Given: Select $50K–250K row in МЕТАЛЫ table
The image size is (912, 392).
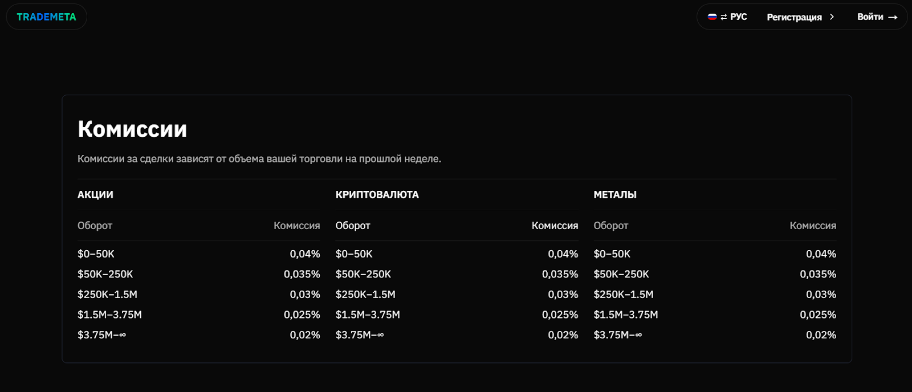Looking at the screenshot, I should pyautogui.click(x=715, y=274).
